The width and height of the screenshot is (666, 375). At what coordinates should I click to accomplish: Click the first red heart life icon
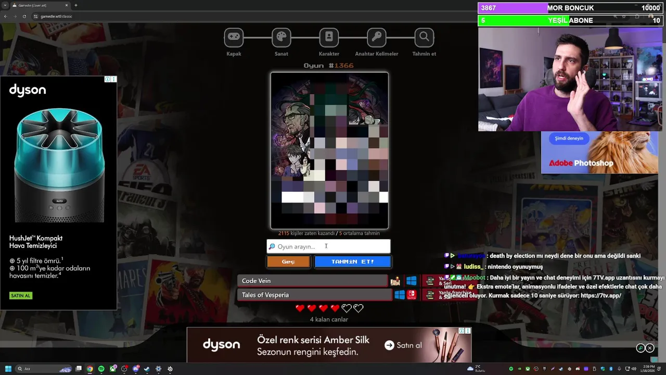point(300,308)
